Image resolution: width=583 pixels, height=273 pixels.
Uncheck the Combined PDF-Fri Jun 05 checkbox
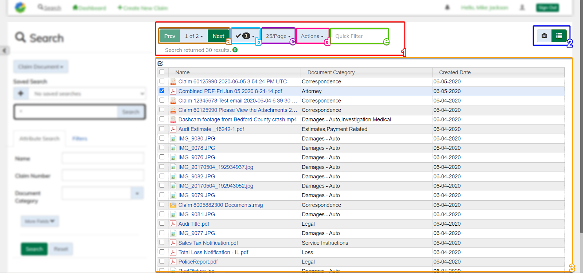(x=162, y=91)
